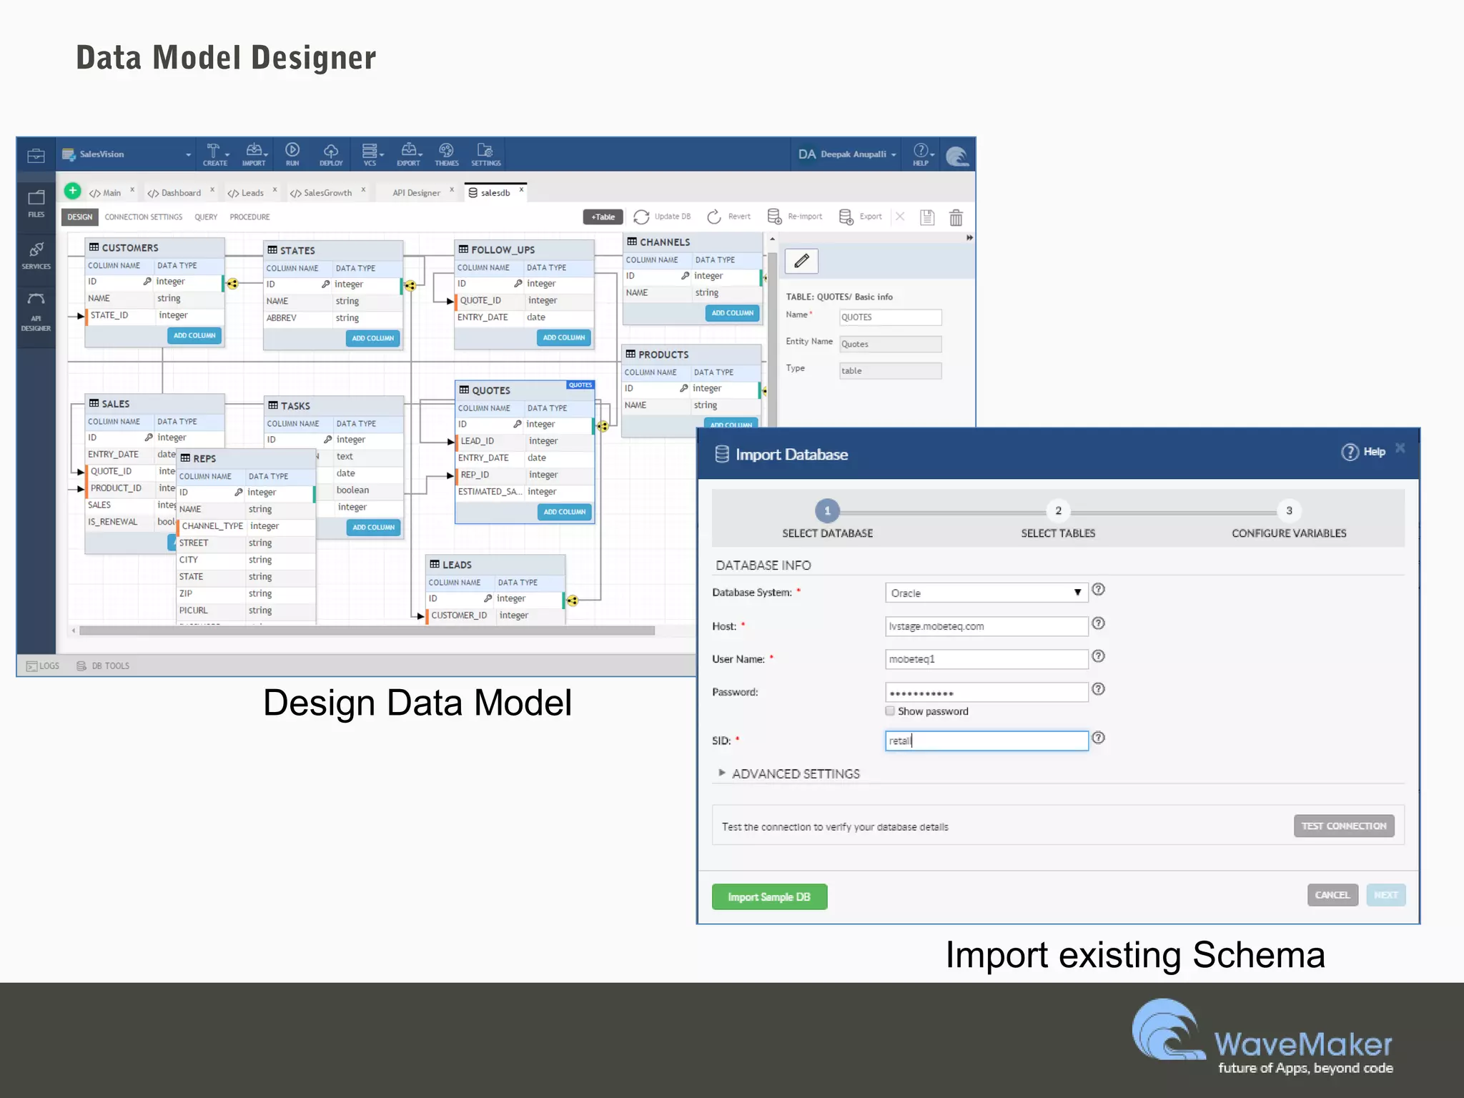Click the Import Sample DB button
This screenshot has height=1098, width=1464.
(x=769, y=897)
